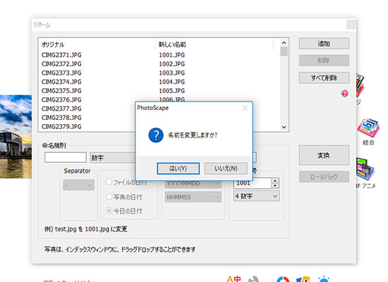Click the start number field showing 1001
388x282 pixels.
[x=253, y=183]
